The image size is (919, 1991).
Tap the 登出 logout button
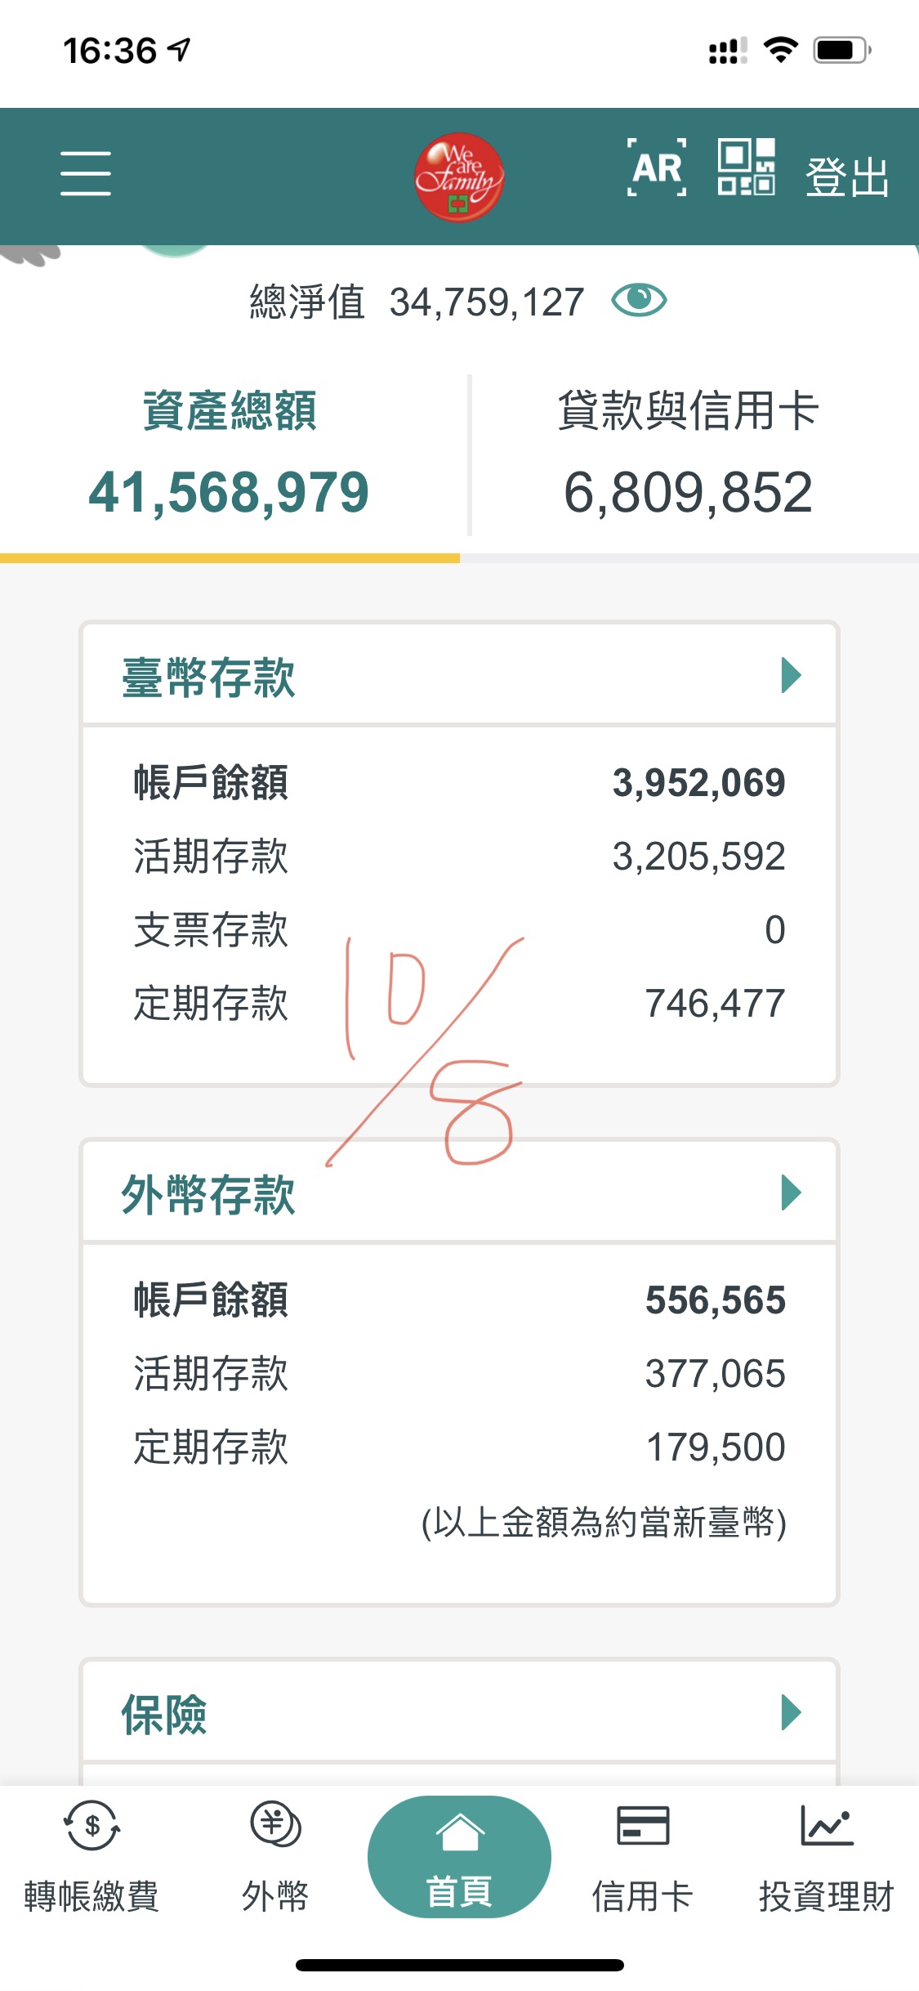pyautogui.click(x=846, y=177)
